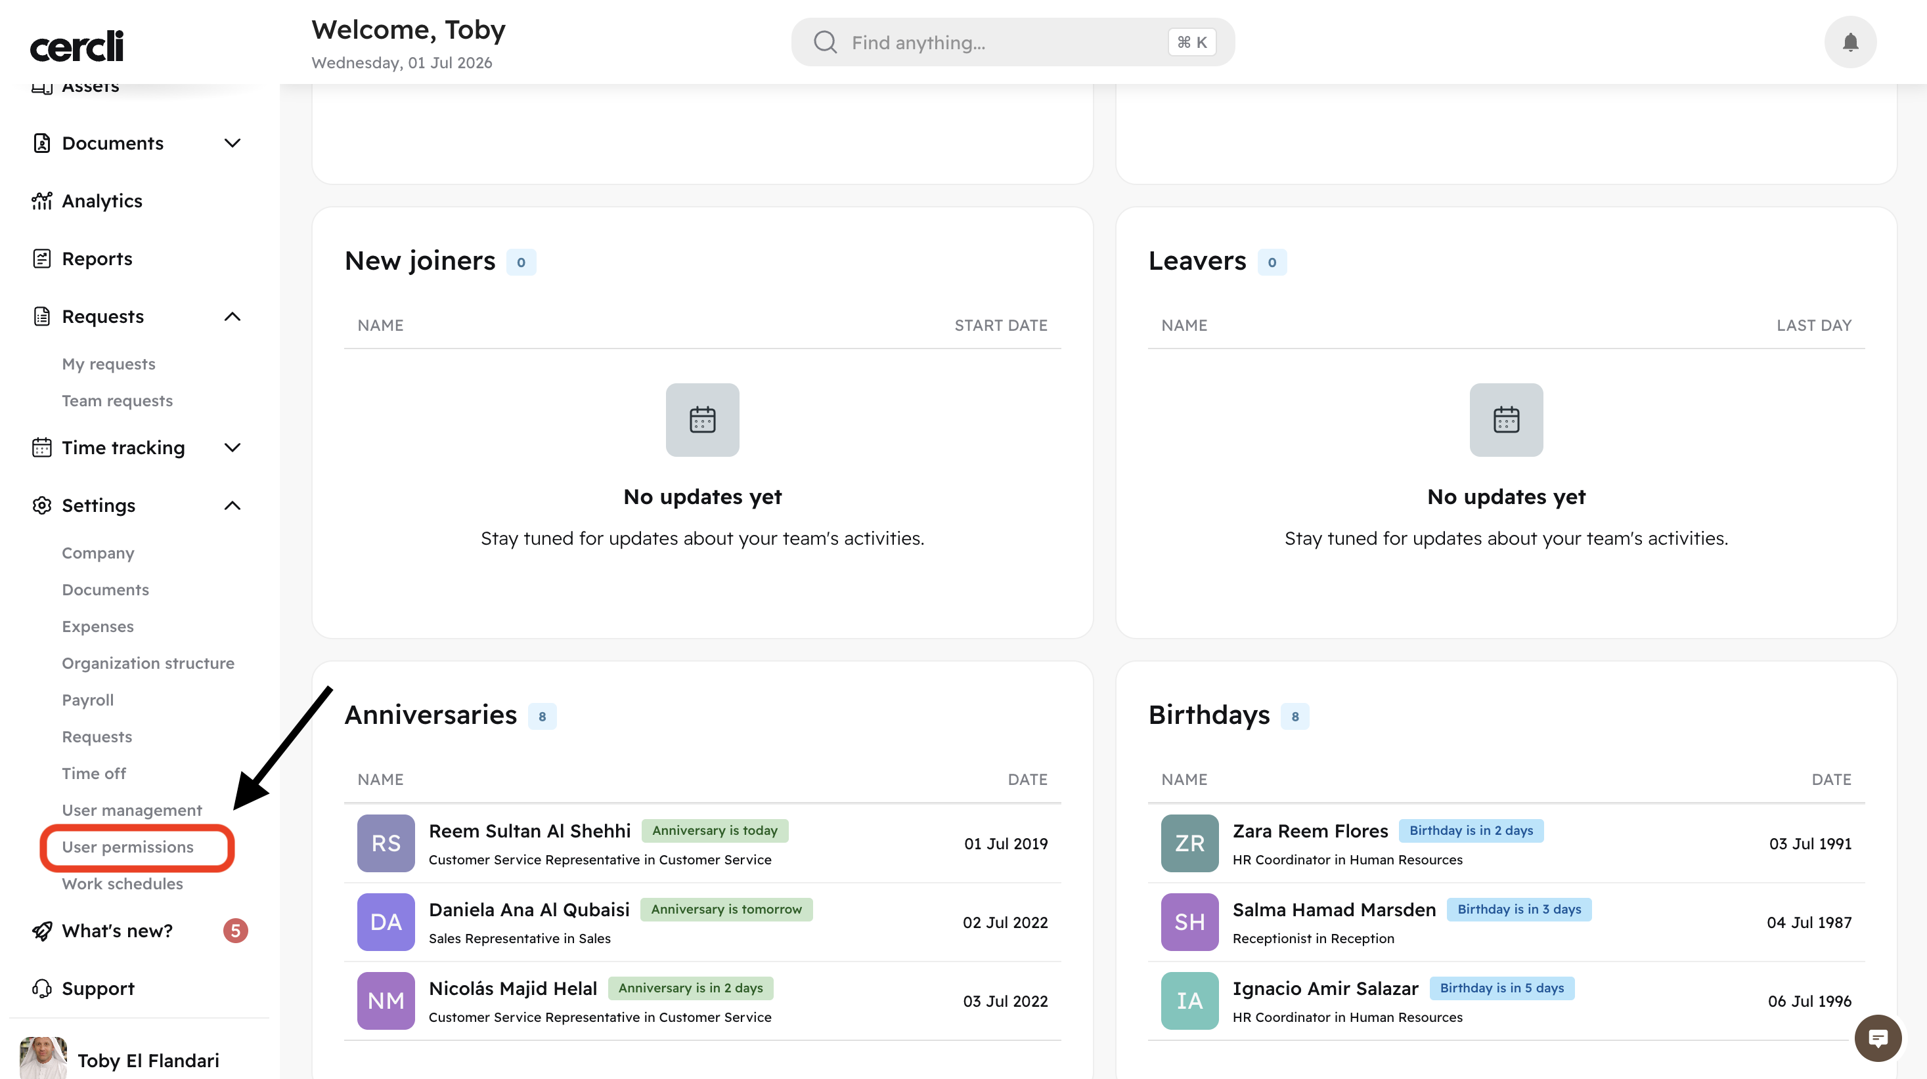Open Zara Reem Flores's profile
Image resolution: width=1927 pixels, height=1079 pixels.
click(x=1310, y=831)
